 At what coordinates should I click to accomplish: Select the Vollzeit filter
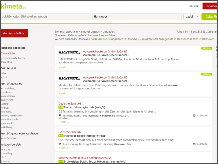[5, 73]
